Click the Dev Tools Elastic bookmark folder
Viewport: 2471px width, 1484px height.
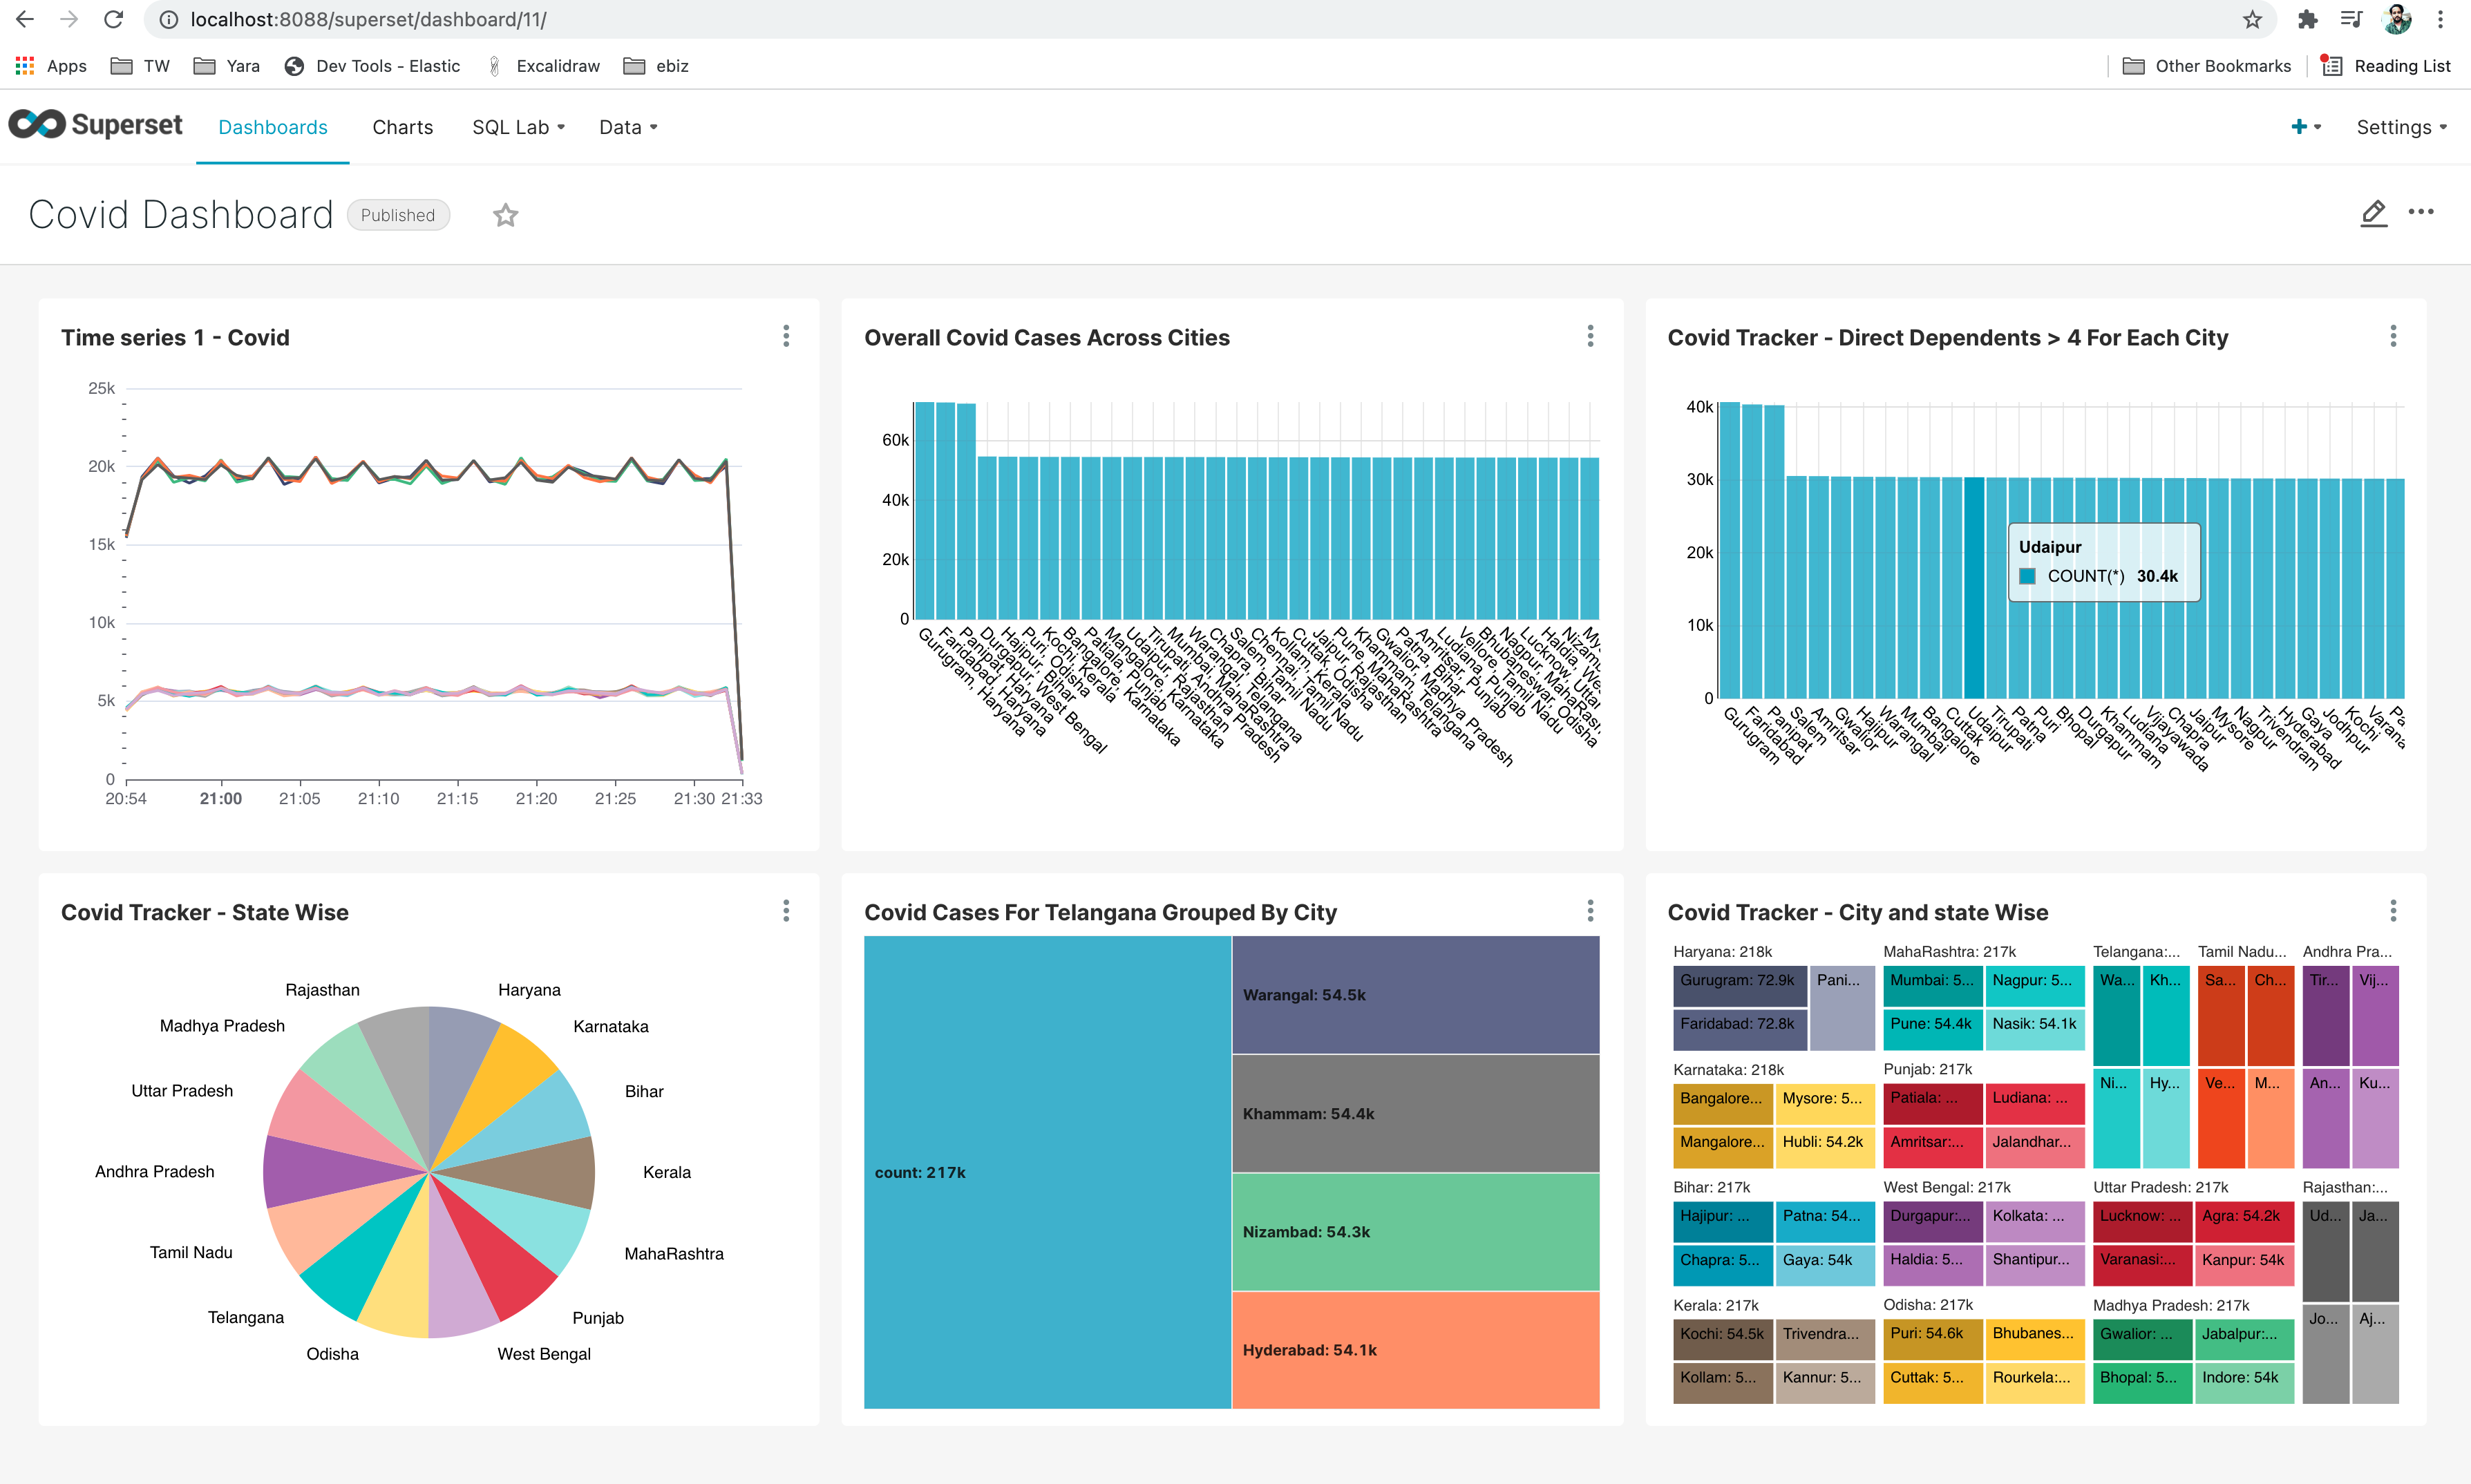pos(369,66)
